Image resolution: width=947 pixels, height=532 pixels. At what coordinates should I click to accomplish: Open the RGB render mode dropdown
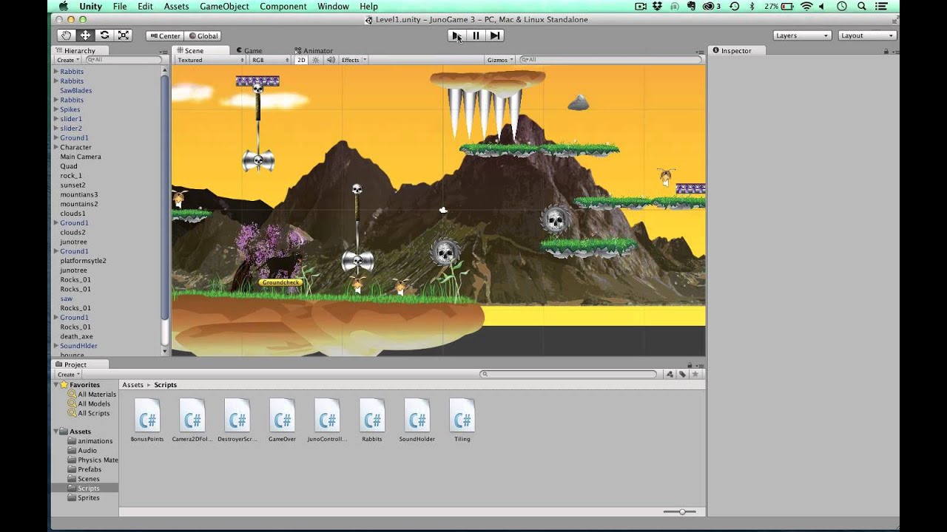(x=269, y=60)
